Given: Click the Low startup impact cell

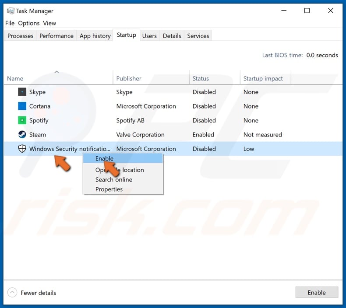Looking at the screenshot, I should pyautogui.click(x=249, y=149).
